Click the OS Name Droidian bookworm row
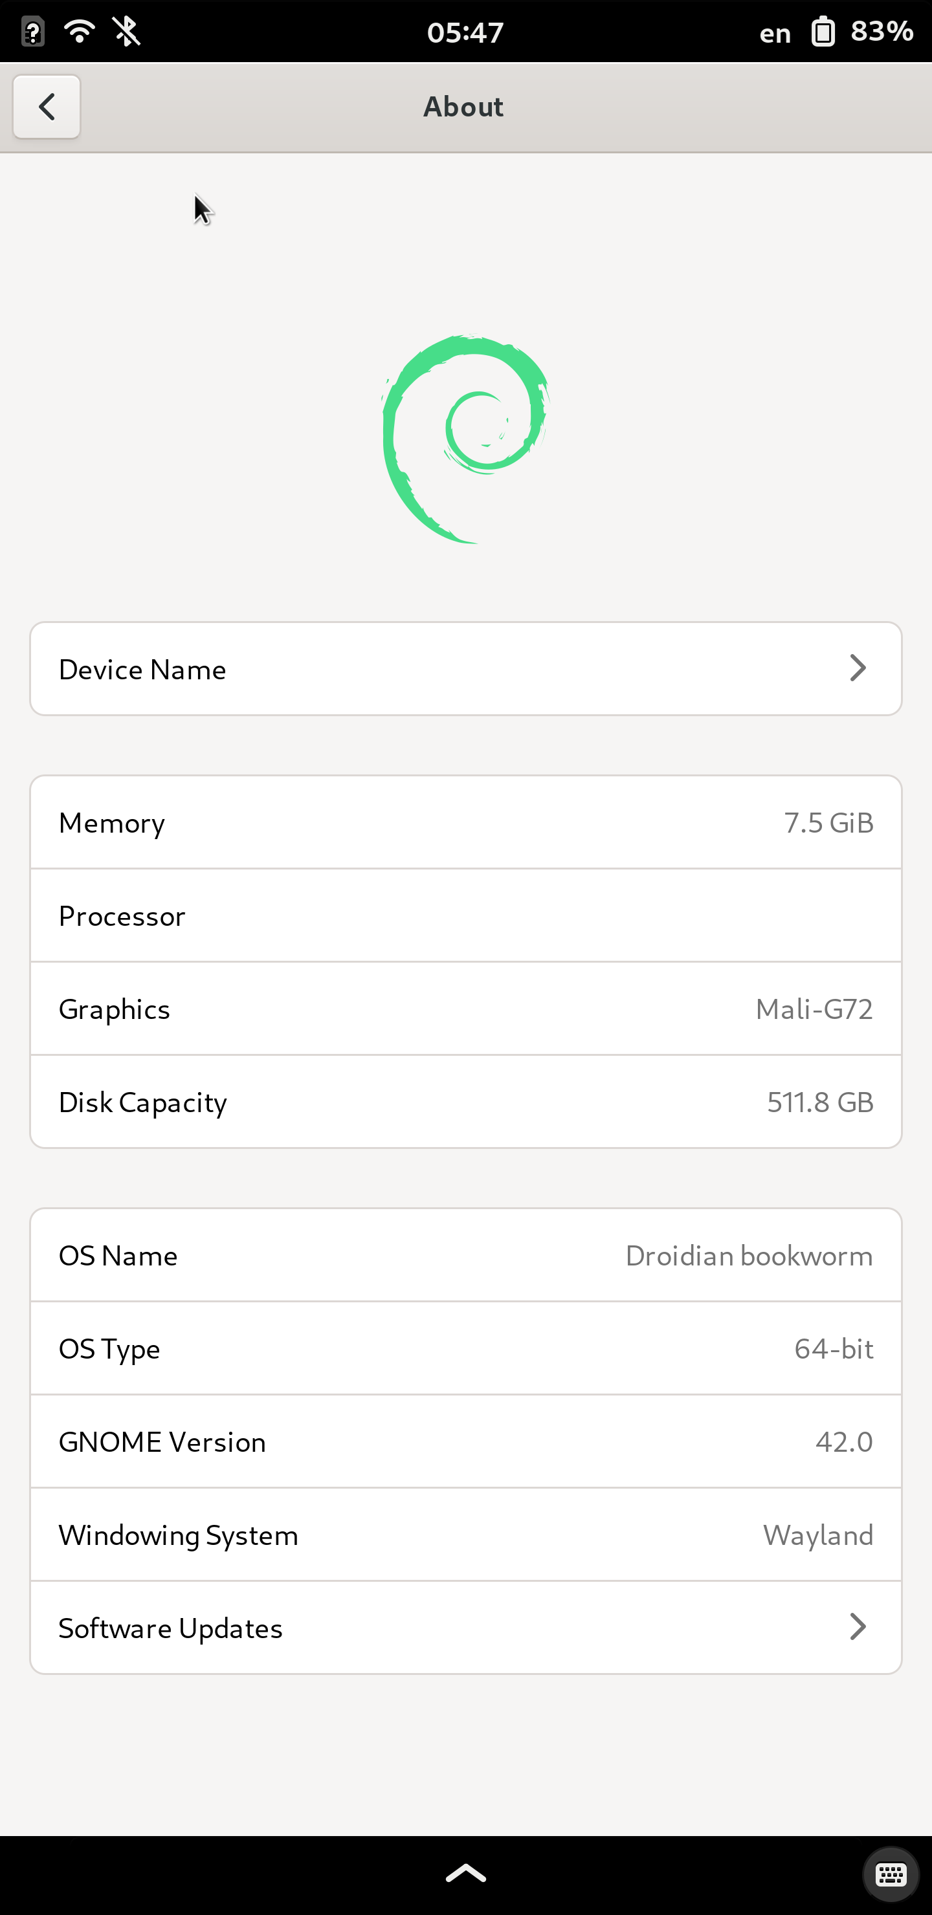This screenshot has width=932, height=1915. point(465,1256)
